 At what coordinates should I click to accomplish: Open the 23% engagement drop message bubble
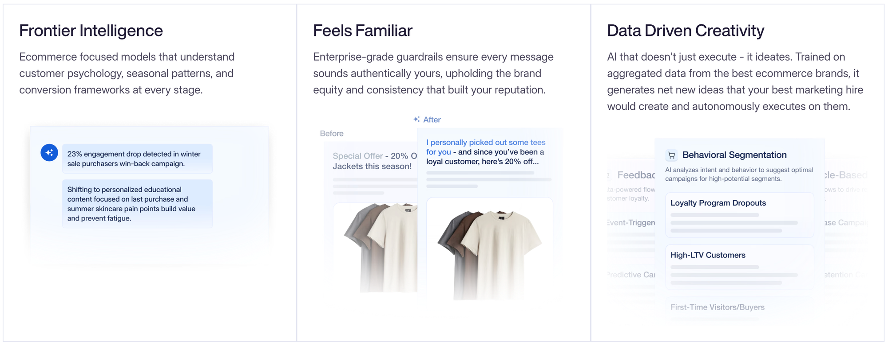[x=137, y=159]
